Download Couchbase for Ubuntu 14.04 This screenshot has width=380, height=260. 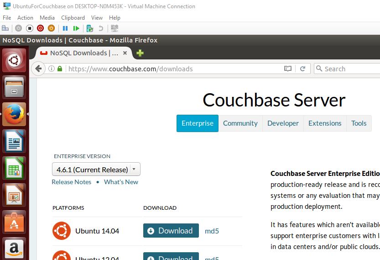171,231
